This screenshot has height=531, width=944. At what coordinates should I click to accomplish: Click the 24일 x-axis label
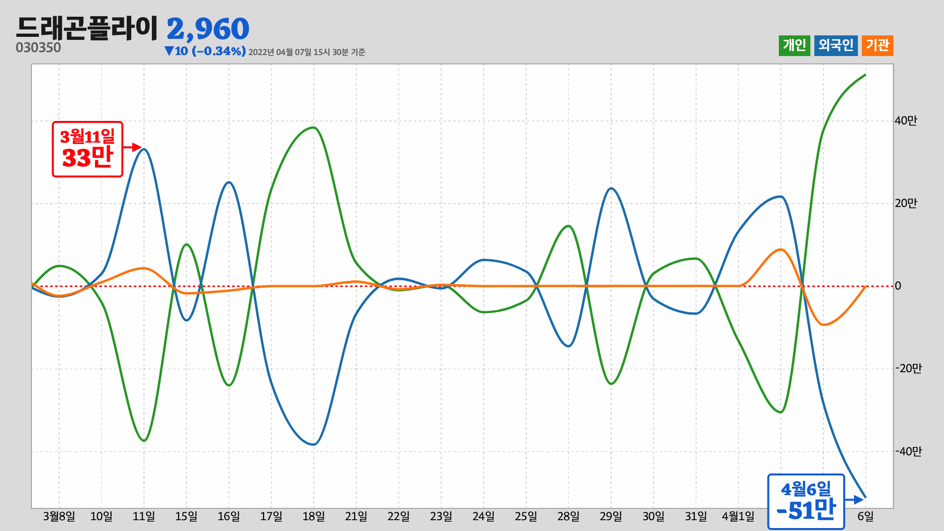[x=484, y=516]
